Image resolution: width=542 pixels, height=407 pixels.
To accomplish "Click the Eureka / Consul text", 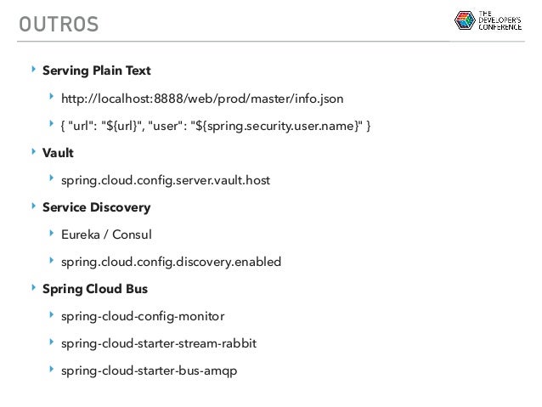I will (x=106, y=235).
